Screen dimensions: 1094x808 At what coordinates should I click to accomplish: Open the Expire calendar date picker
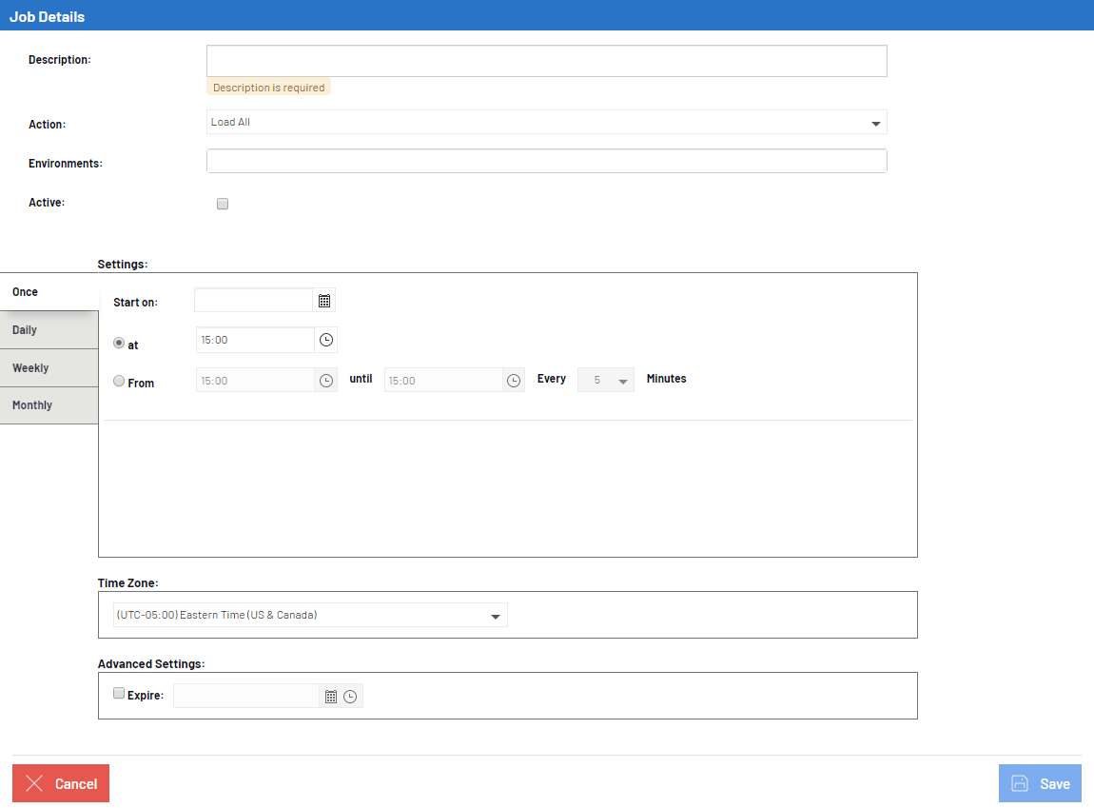coord(331,697)
